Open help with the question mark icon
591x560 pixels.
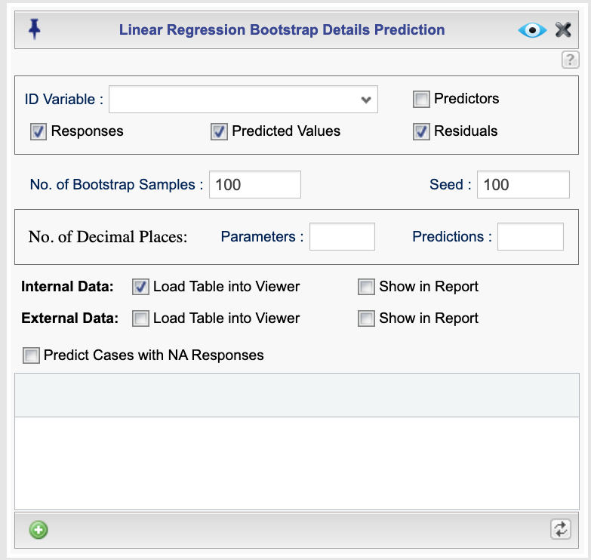pos(571,60)
